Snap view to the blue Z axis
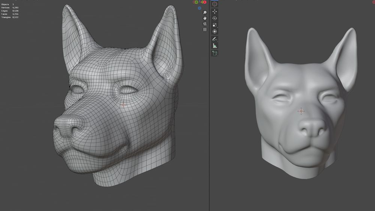This screenshot has width=375, height=211. [199, 8]
